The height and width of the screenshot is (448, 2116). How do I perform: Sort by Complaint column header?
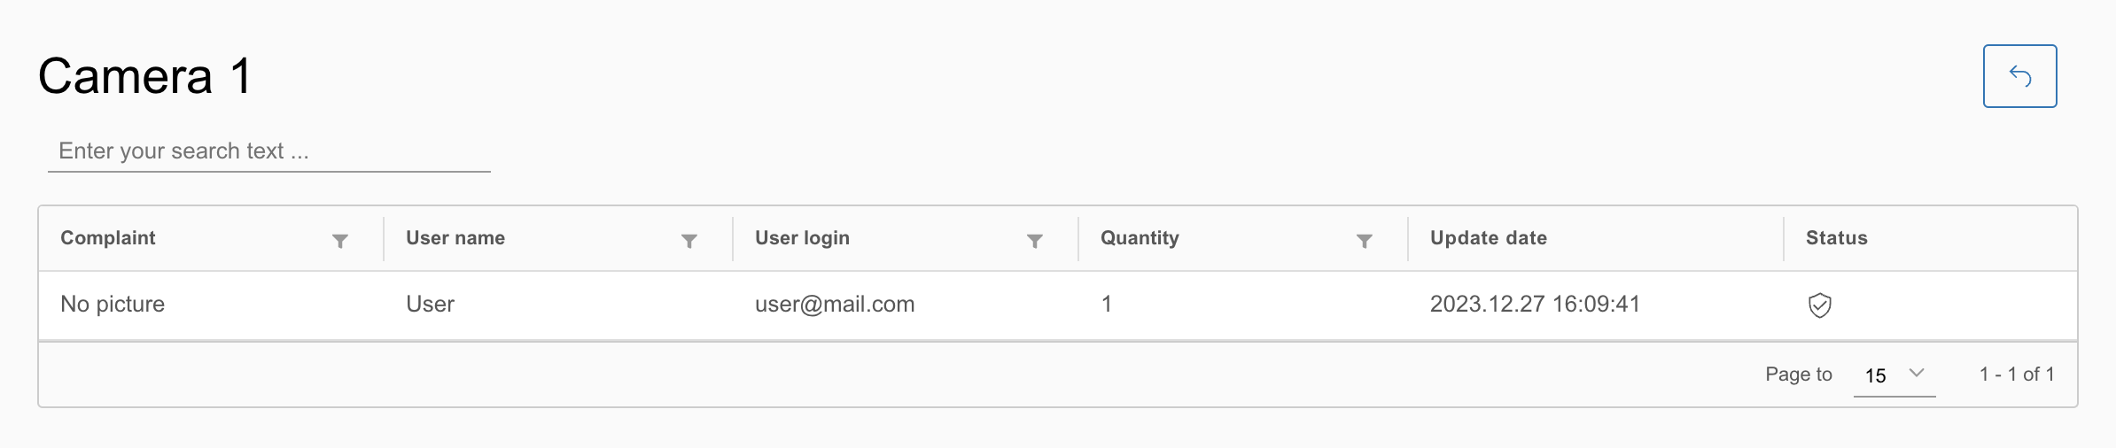click(108, 238)
